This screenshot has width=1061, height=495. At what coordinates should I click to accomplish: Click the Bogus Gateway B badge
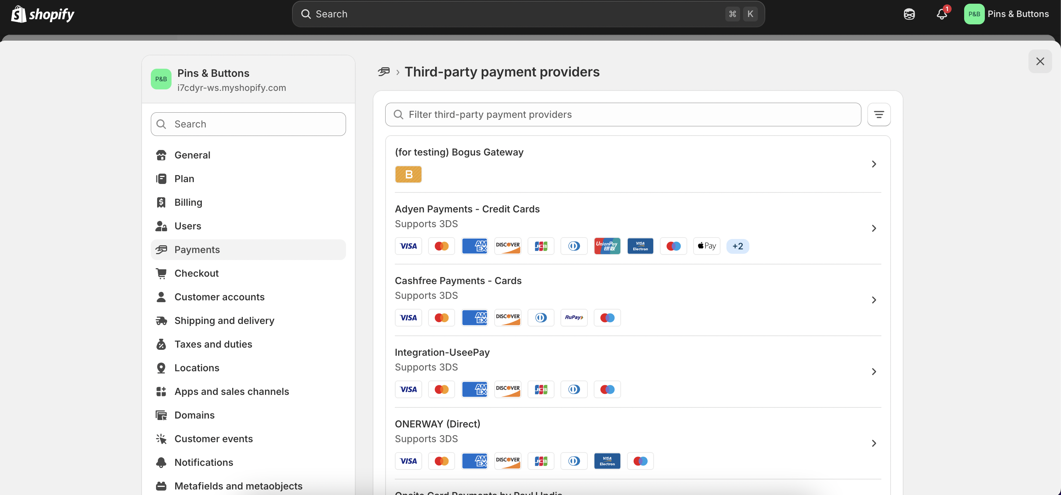click(x=408, y=174)
